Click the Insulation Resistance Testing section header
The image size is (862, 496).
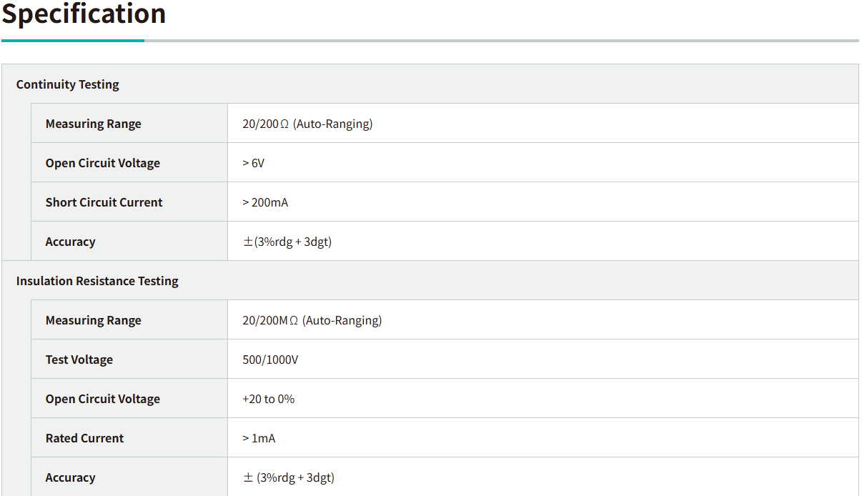(x=97, y=281)
